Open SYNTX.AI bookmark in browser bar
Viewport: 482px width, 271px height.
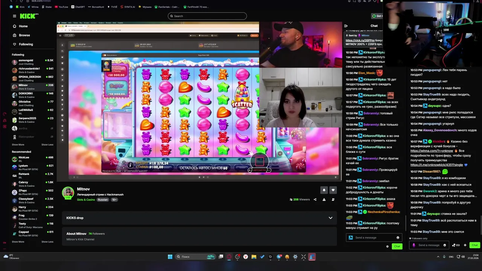pos(128,7)
